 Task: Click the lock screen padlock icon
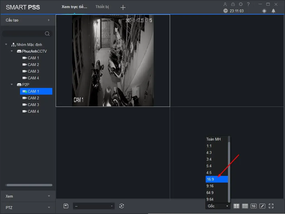[233, 4]
